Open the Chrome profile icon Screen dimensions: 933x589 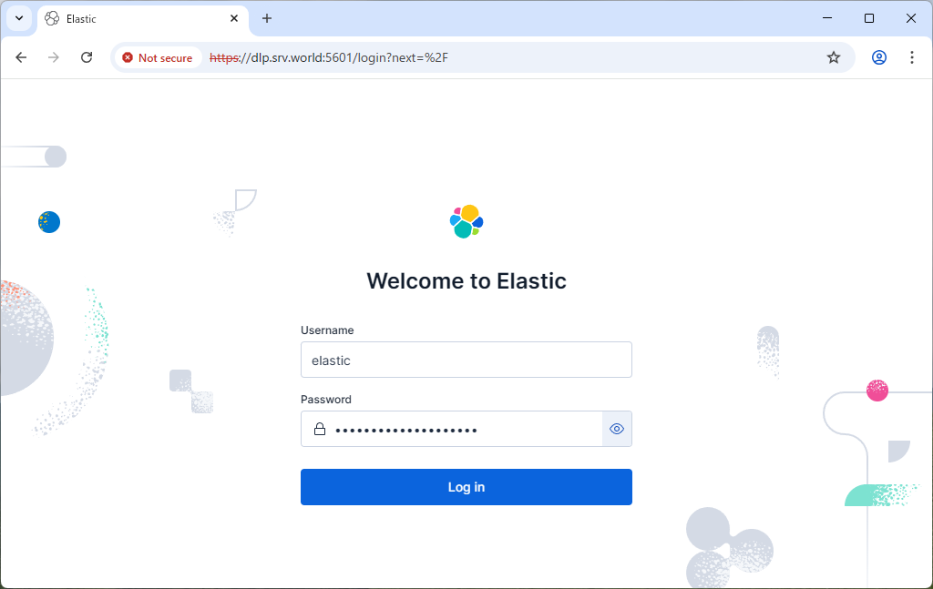point(879,57)
